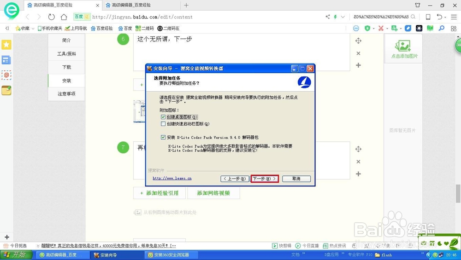Open the extensions grid manager icon
The image size is (461, 260).
[454, 29]
